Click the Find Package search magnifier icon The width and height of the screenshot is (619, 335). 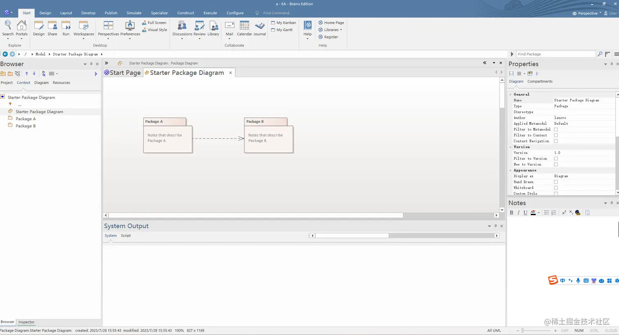pos(600,54)
